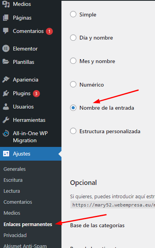This screenshot has width=155, height=248.
Task: Select the Simple permalink option
Action: tap(73, 14)
